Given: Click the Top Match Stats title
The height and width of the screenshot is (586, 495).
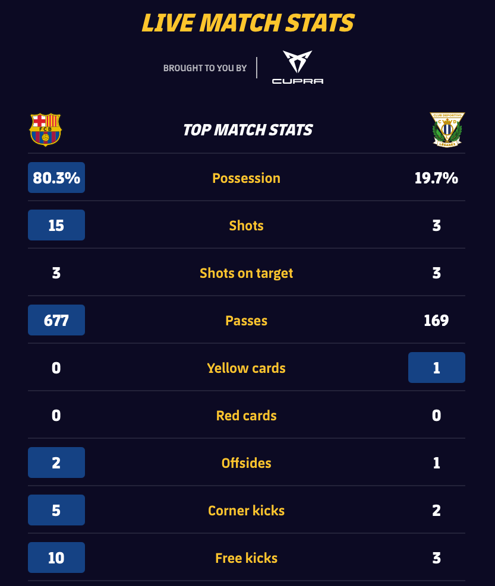Looking at the screenshot, I should click(x=248, y=130).
